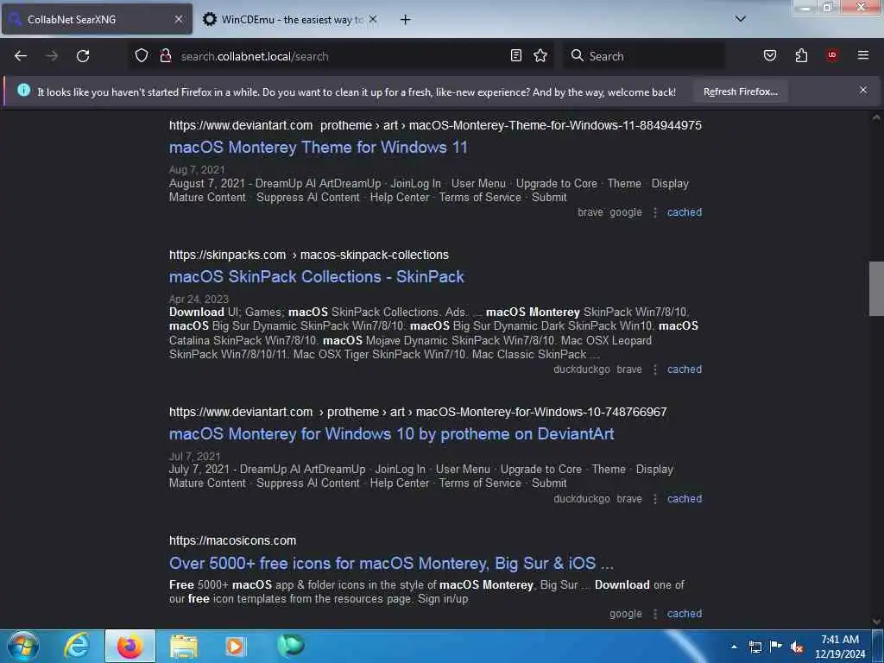Open cached link for macosicons.com result
The image size is (884, 663).
point(685,614)
